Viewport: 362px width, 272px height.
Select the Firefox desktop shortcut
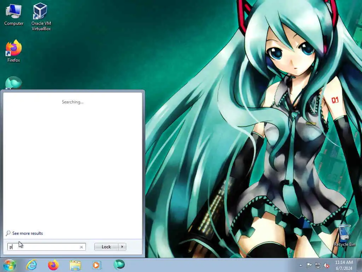coord(14,51)
